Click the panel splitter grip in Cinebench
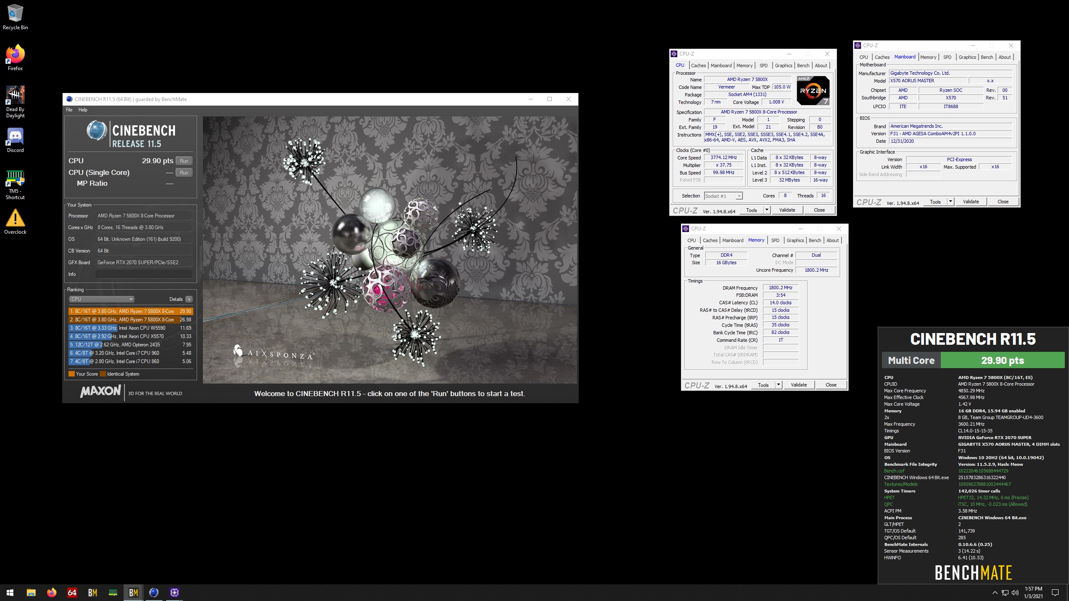This screenshot has height=601, width=1069. (200, 258)
